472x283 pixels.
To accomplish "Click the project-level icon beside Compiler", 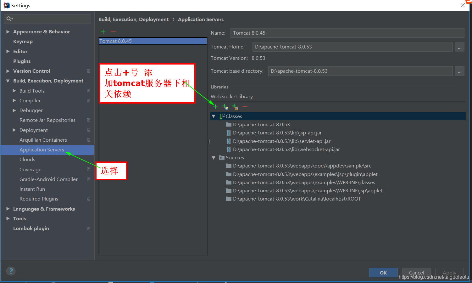I will [88, 101].
